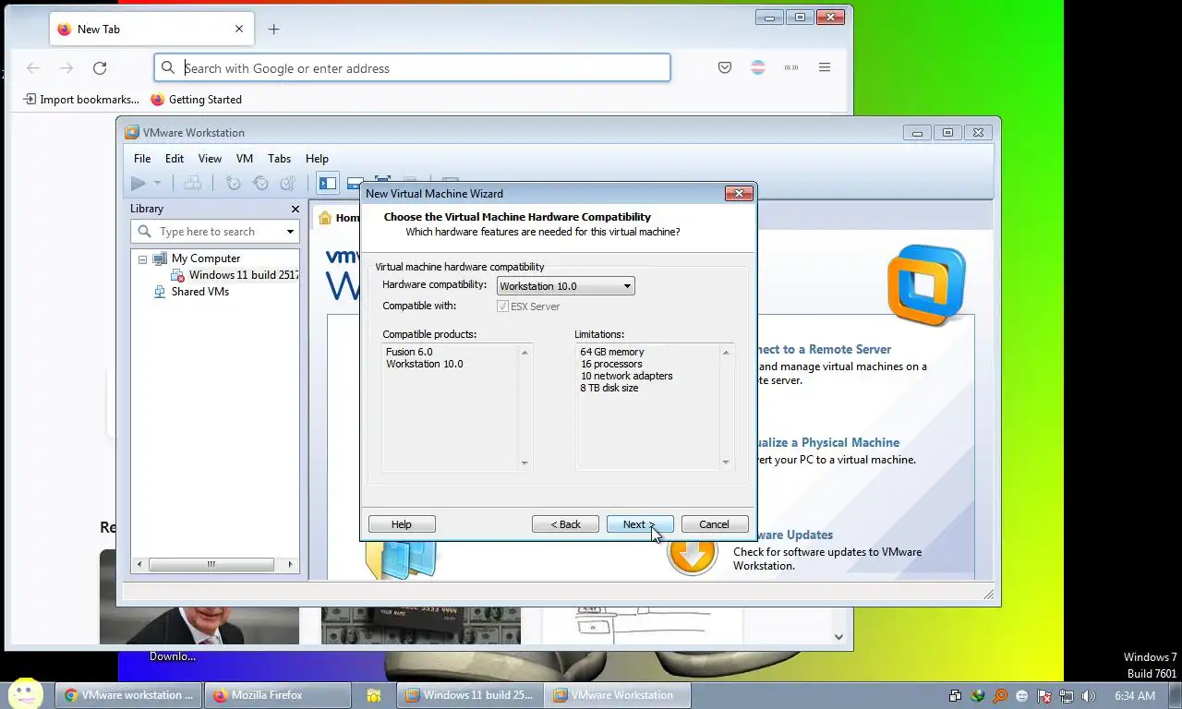The image size is (1182, 709).
Task: Click the 16 processors limitation entry
Action: pos(611,364)
